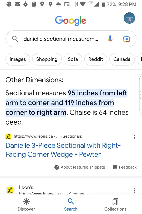This screenshot has height=214, width=142.
Task: Filter results by Shopping chip
Action: pos(47,59)
